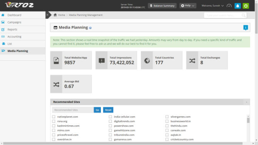The height and width of the screenshot is (145, 258).
Task: Select Accounting in the sidebar
Action: pos(23,37)
